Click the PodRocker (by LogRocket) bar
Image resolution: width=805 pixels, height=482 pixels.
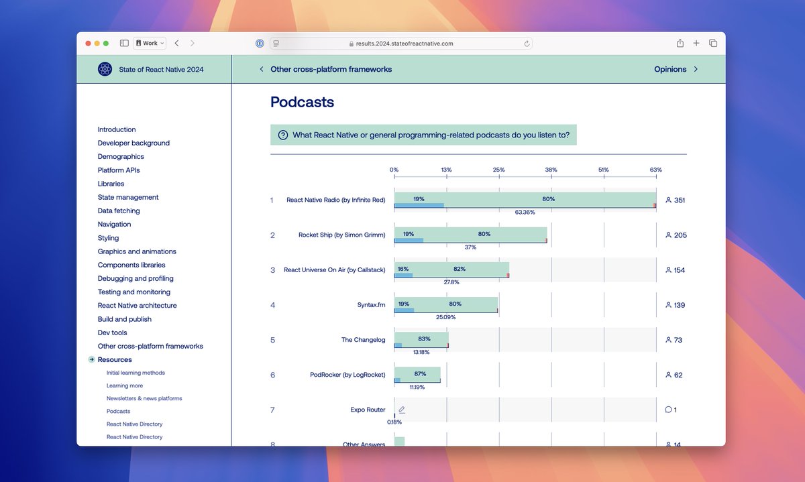(x=417, y=375)
